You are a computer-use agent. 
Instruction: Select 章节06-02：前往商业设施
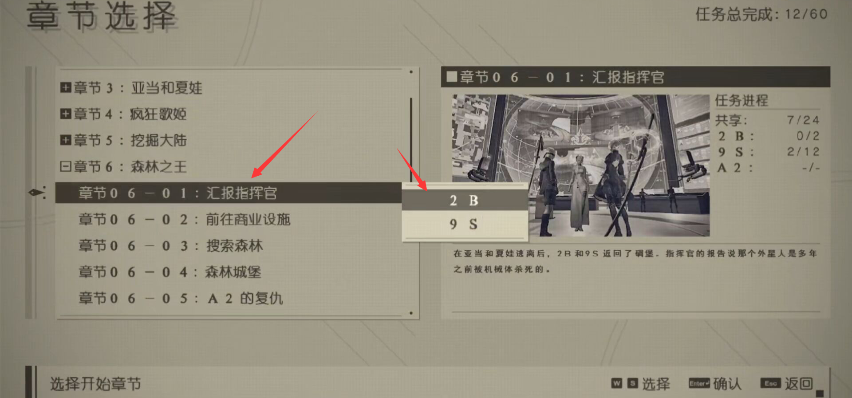(229, 219)
